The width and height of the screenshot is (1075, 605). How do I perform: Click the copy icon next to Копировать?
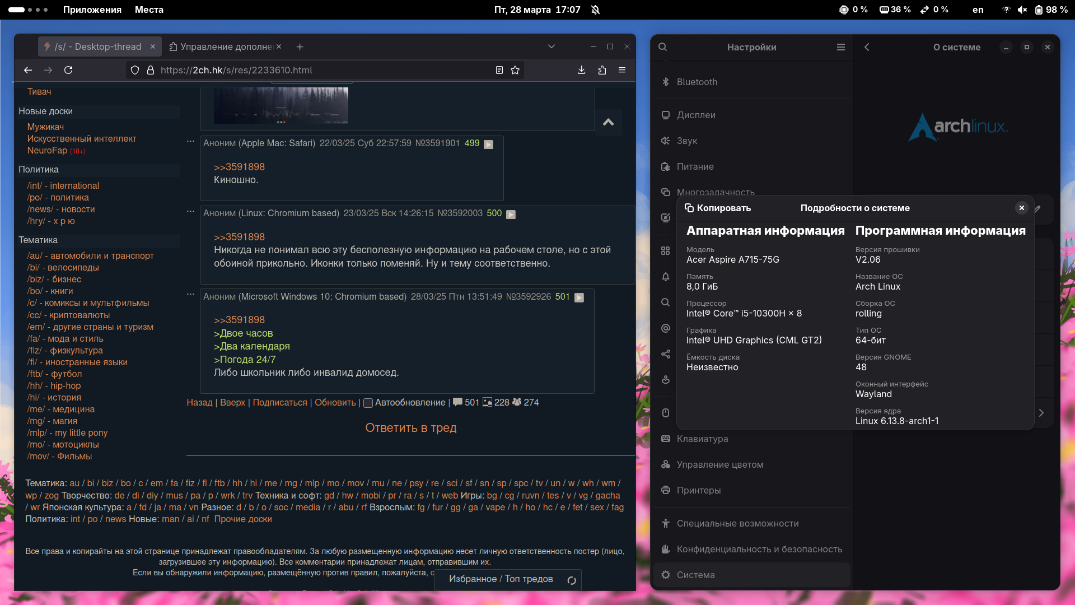689,208
